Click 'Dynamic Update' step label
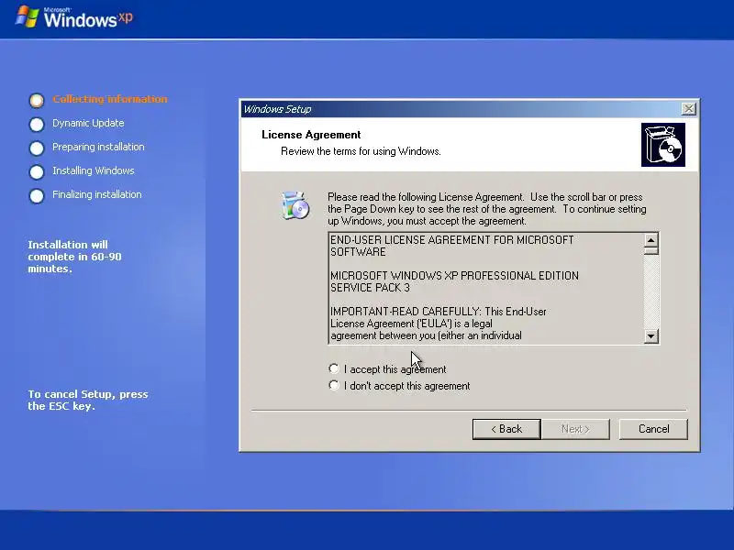 (x=88, y=123)
